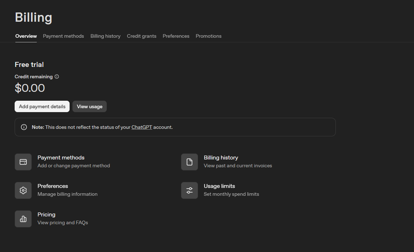Click the $0.00 credit amount
Image resolution: width=414 pixels, height=252 pixels.
click(30, 88)
